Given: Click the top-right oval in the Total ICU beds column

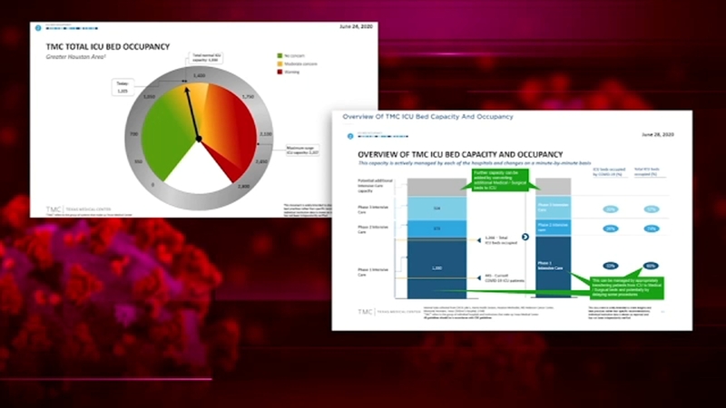Looking at the screenshot, I should (652, 209).
